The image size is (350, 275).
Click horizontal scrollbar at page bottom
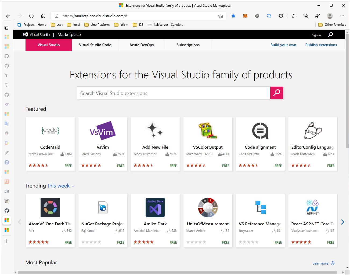(x=177, y=272)
